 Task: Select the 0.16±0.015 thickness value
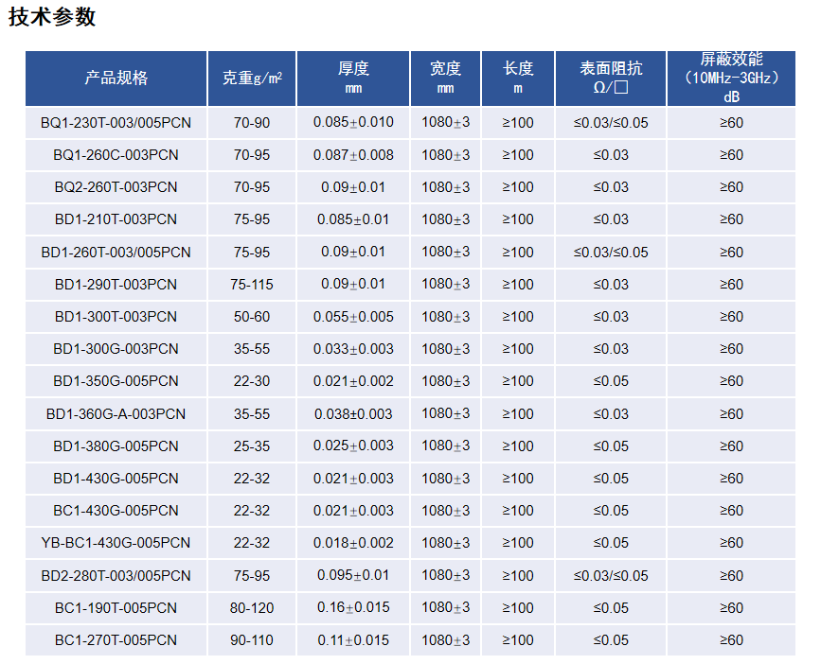pos(353,607)
